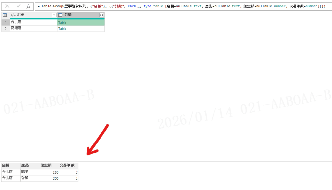Confirm the formula with the checkmark icon
The width and height of the screenshot is (332, 190).
tap(18, 6)
